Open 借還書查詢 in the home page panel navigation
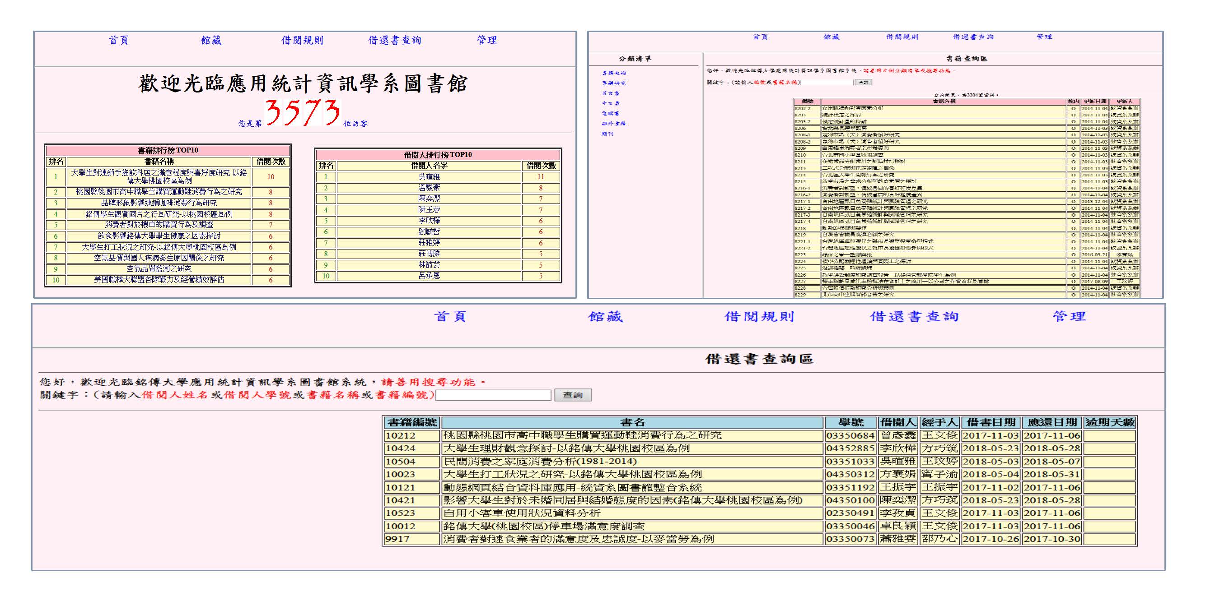The image size is (1215, 601). (x=395, y=41)
